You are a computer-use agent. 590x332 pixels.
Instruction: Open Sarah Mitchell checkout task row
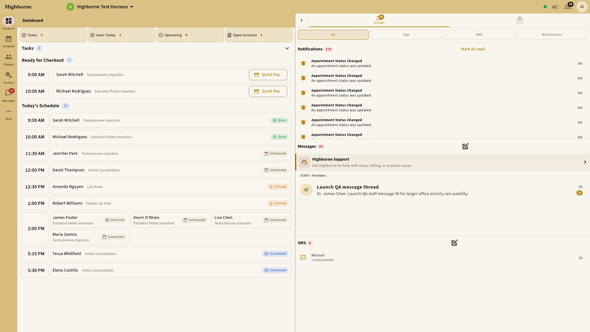coord(172,75)
